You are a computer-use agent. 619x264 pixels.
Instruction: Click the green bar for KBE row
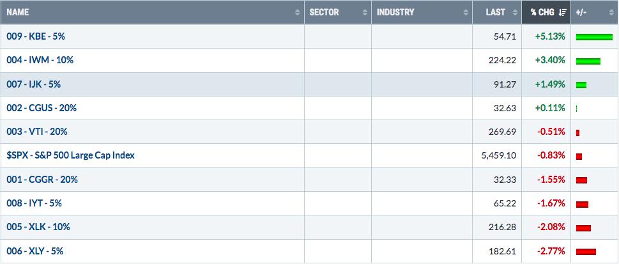pyautogui.click(x=594, y=37)
